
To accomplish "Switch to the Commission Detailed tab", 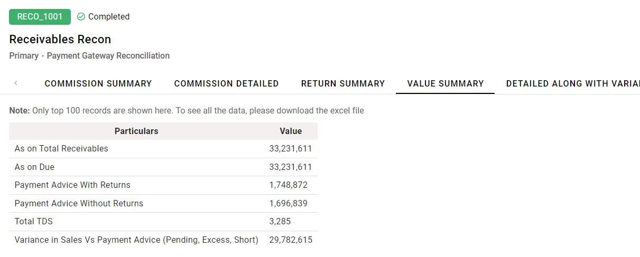I will 226,83.
